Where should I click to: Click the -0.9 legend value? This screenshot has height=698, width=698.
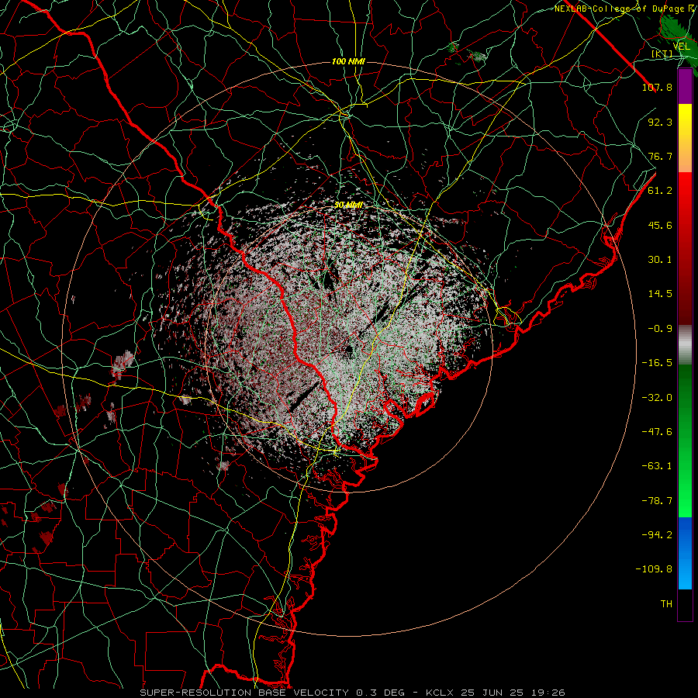tap(660, 329)
